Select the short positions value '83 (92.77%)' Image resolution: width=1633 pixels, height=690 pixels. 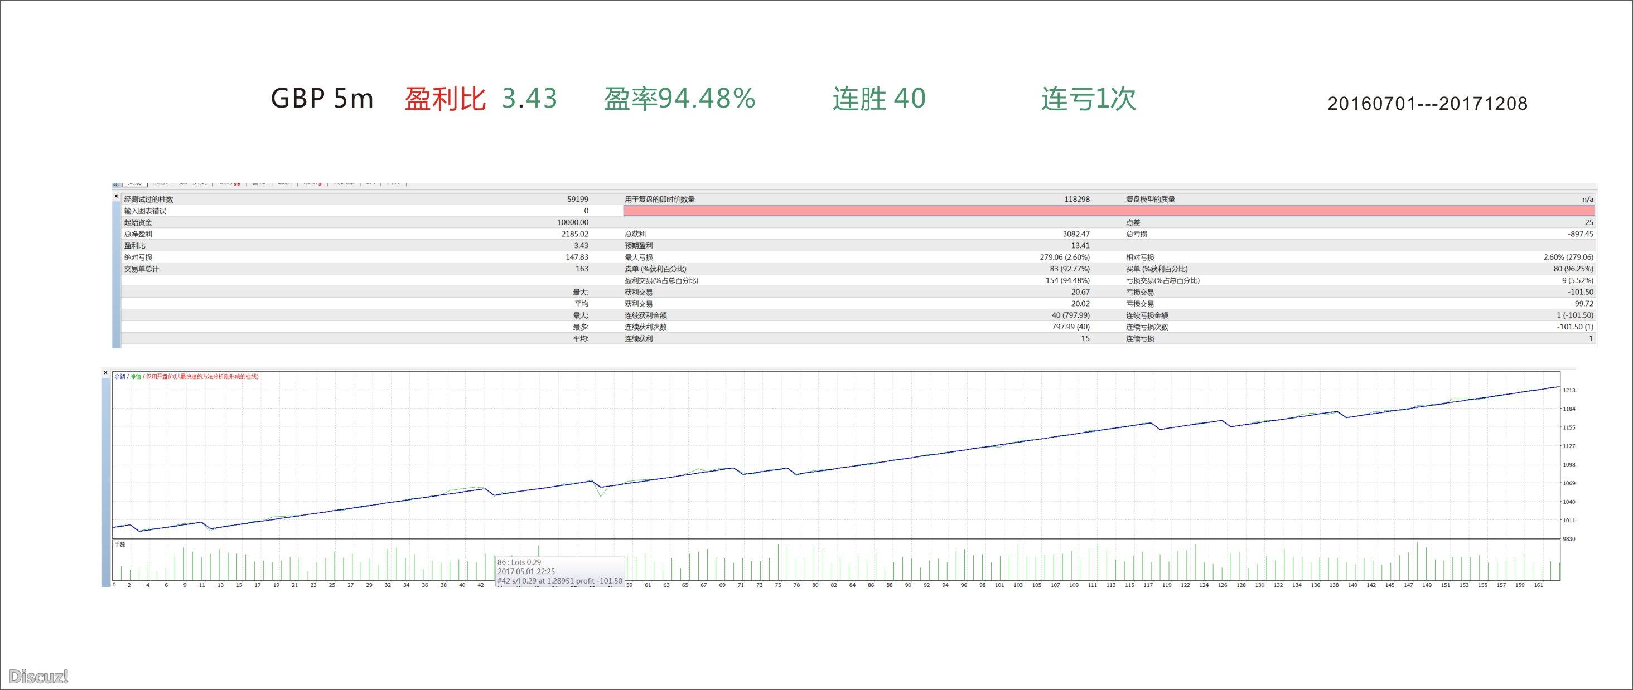pos(1070,269)
